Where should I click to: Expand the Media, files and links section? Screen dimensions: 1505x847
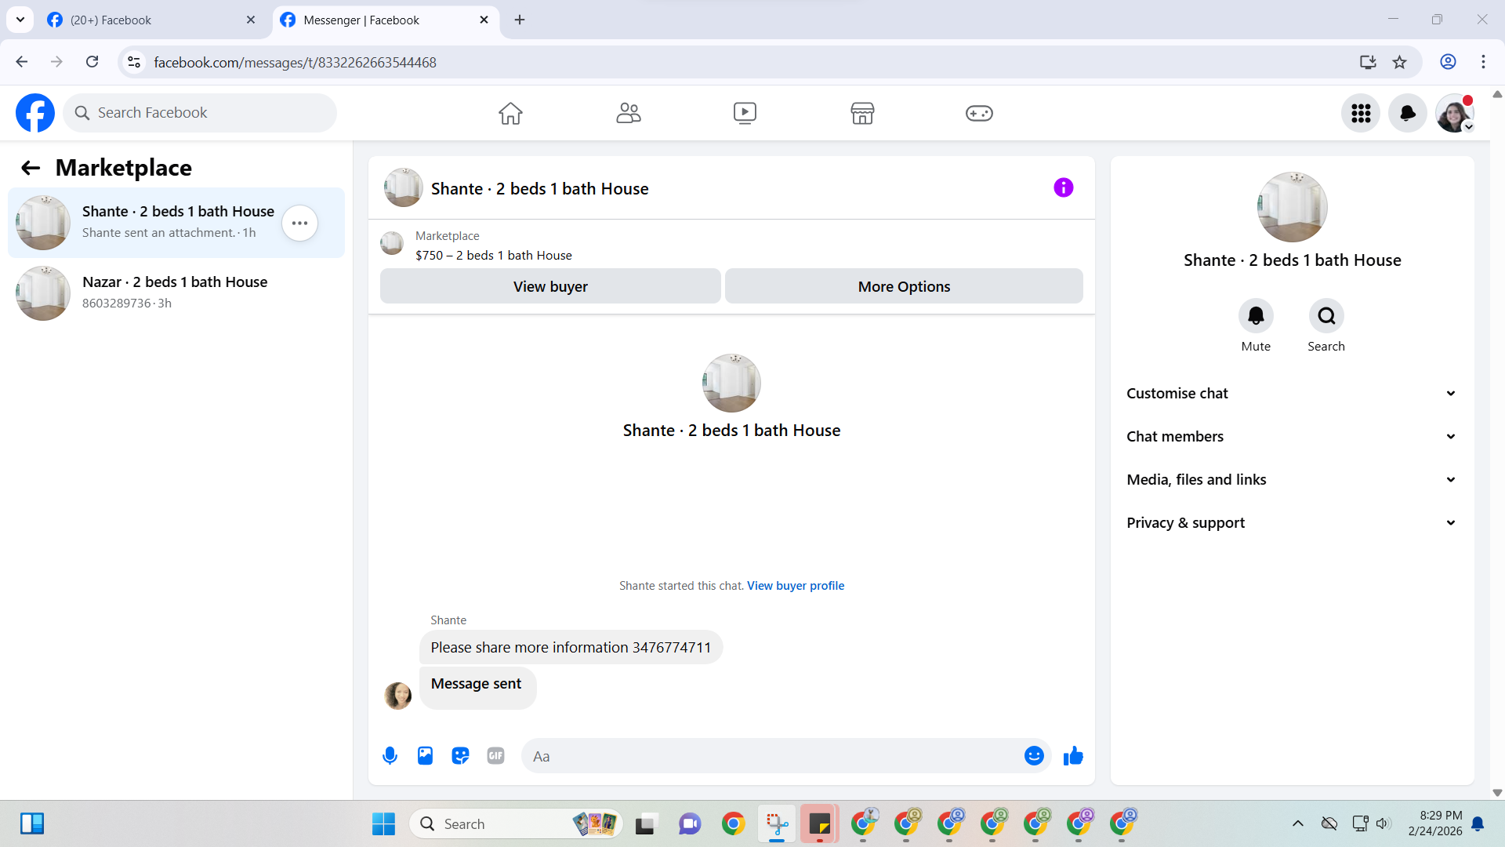(x=1292, y=480)
